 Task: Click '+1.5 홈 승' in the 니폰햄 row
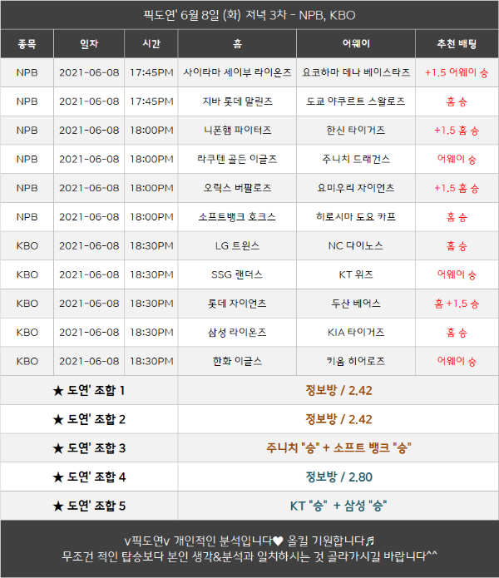[x=457, y=131]
